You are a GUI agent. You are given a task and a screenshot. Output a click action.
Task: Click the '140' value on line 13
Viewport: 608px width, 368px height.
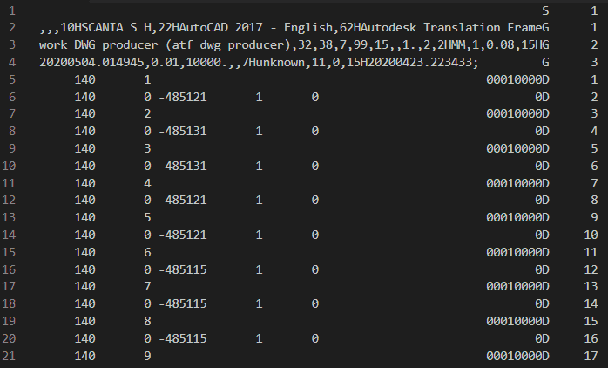point(84,217)
